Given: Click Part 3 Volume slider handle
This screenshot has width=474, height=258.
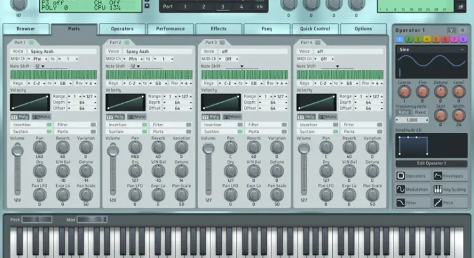Looking at the screenshot, I should pyautogui.click(x=208, y=148).
